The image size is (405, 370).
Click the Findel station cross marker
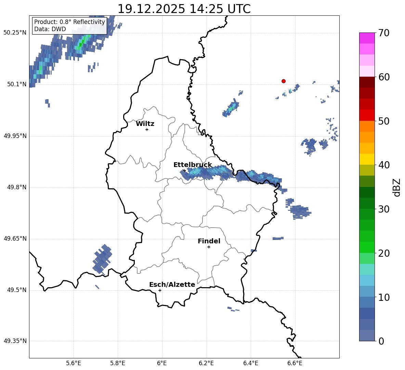click(x=209, y=247)
